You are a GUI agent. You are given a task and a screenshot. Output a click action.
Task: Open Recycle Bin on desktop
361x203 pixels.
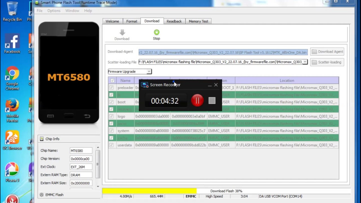click(x=12, y=12)
